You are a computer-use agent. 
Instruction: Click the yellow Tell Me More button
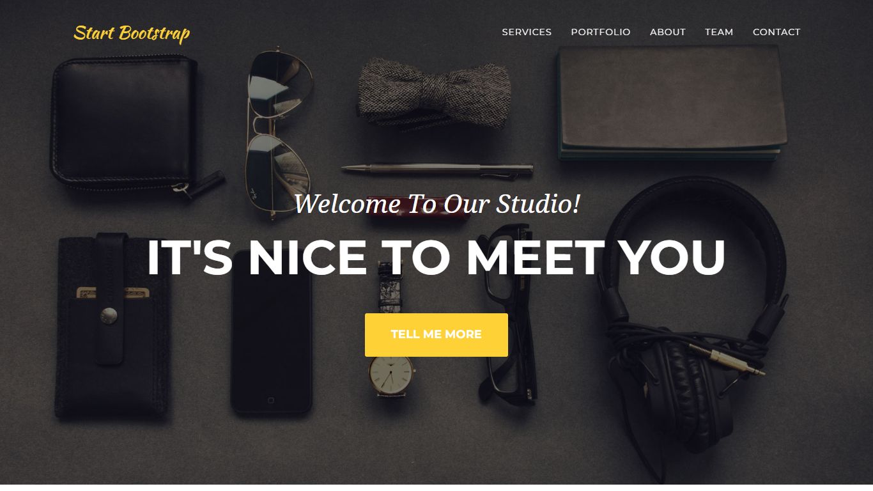tap(436, 334)
